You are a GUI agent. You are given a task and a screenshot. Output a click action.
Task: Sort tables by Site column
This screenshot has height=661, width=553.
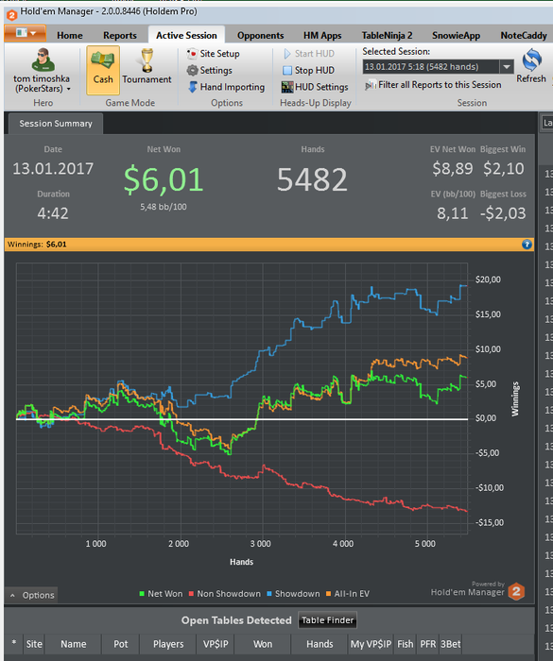point(34,644)
